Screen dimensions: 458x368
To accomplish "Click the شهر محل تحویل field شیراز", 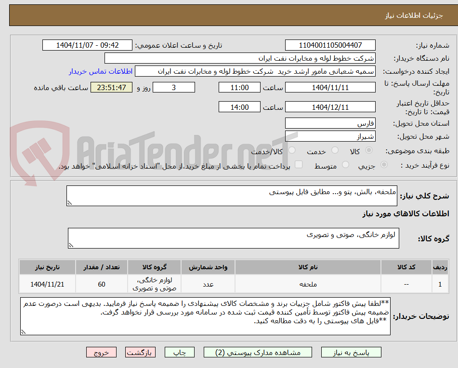I will [330, 136].
